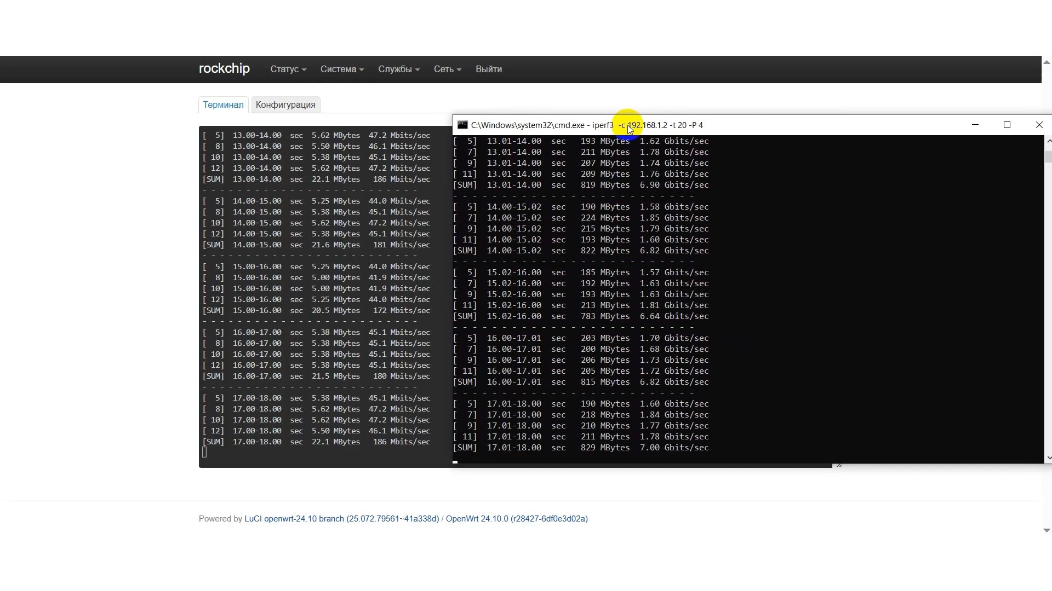
Task: Click '[ 12] 17.00-18.00' row in router terminal
Action: 316,431
